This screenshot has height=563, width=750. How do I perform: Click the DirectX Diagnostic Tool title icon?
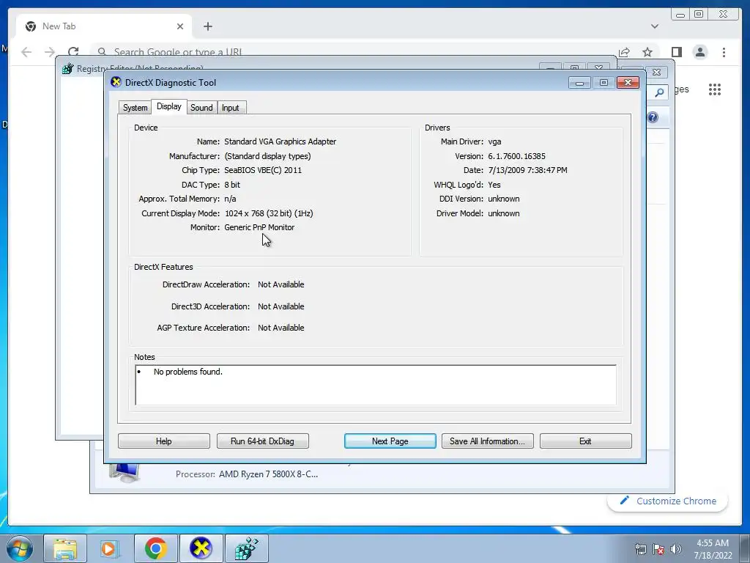116,82
